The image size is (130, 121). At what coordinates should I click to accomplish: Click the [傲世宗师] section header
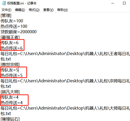(10, 64)
